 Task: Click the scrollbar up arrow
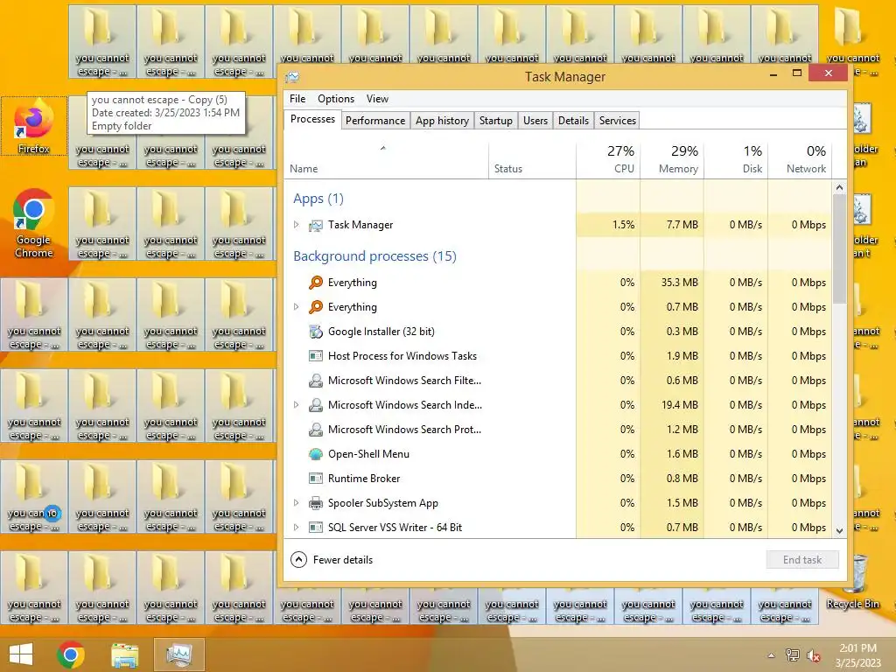pos(839,187)
